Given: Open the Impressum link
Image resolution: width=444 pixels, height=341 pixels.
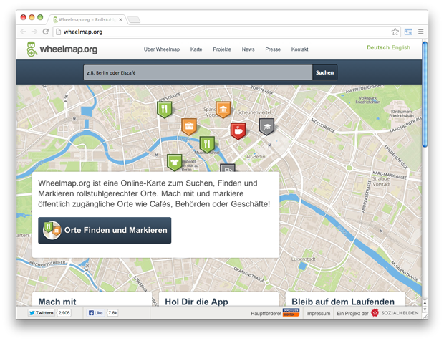Looking at the screenshot, I should tap(318, 314).
